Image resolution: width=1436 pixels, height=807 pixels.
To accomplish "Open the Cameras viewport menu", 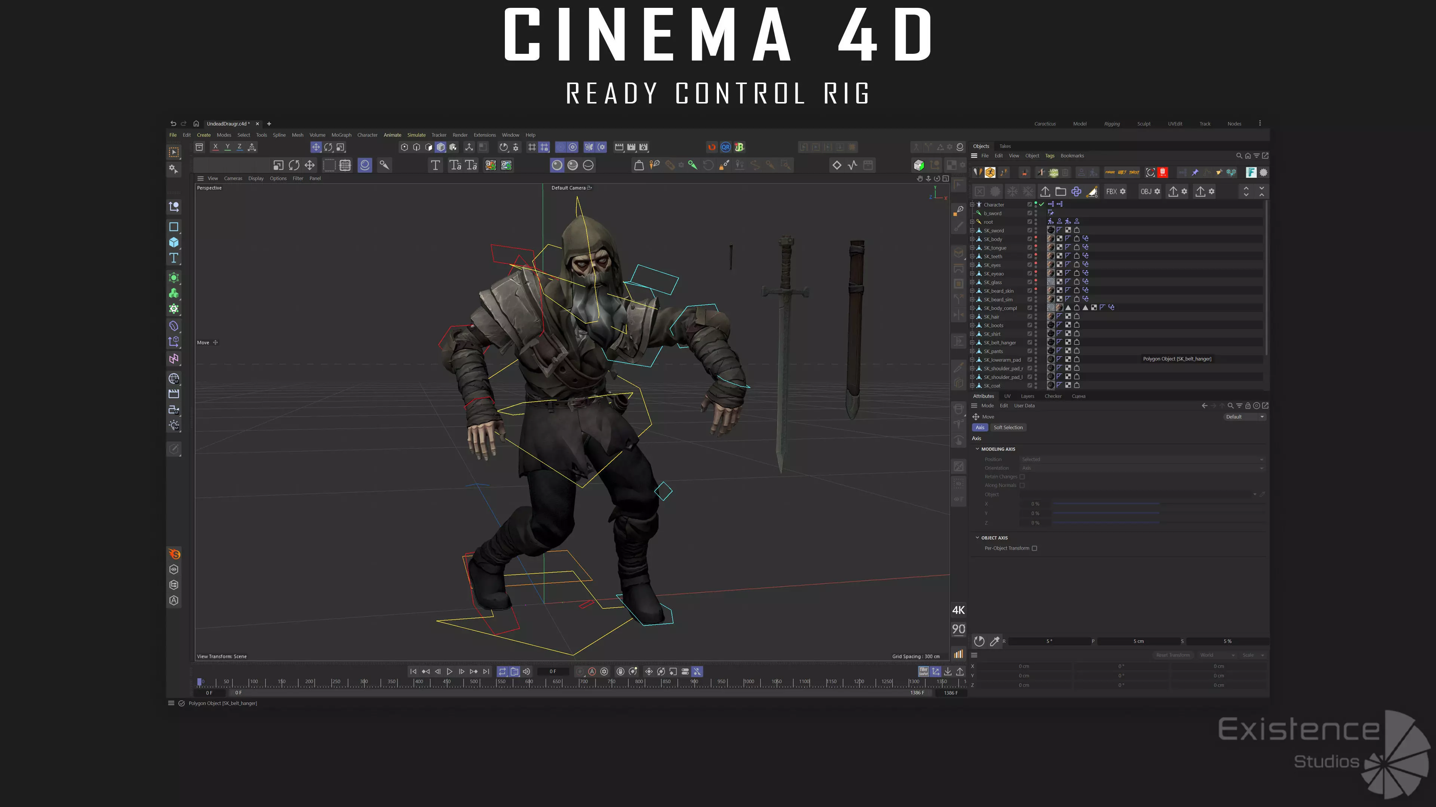I will [x=233, y=179].
